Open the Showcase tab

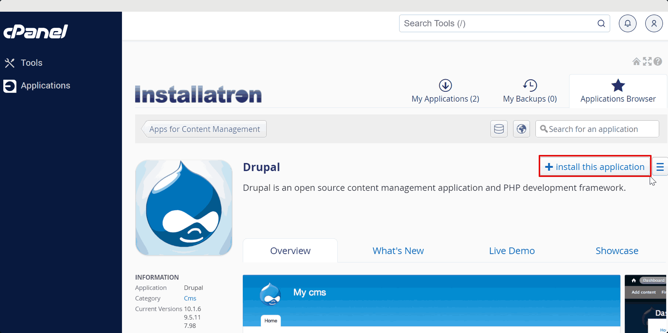pos(617,251)
